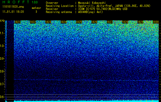Click the Receiving Location field label
This screenshot has width=161, height=102.
point(60,6)
